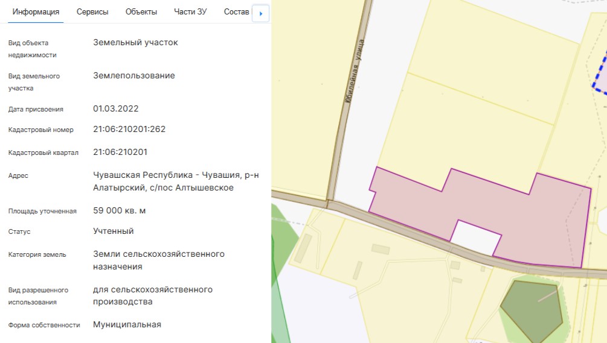The image size is (607, 343).
Task: Click для сельскохозяйственного производства value
Action: (x=153, y=295)
